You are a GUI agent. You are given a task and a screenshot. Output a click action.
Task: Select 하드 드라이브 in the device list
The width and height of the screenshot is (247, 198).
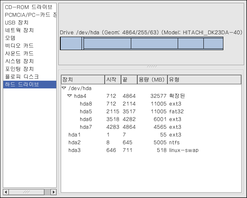tap(22, 84)
